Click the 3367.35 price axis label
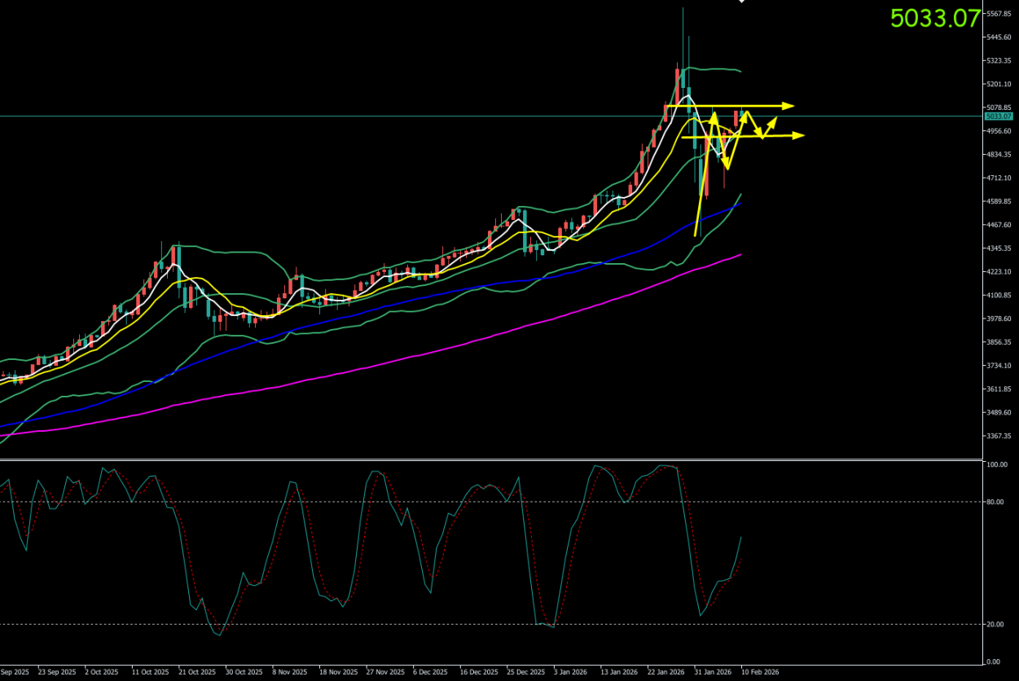Image resolution: width=1019 pixels, height=681 pixels. (x=1000, y=436)
